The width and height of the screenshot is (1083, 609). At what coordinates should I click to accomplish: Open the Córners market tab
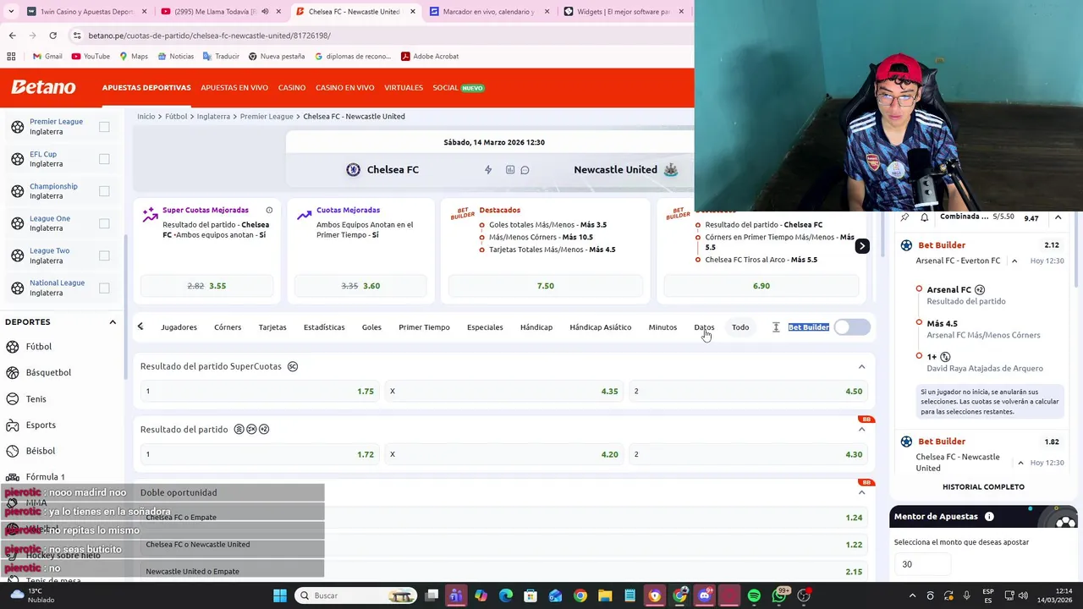[228, 327]
